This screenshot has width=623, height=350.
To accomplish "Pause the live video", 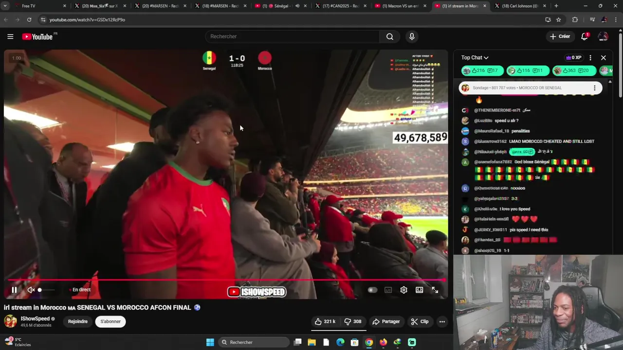I will pyautogui.click(x=14, y=290).
